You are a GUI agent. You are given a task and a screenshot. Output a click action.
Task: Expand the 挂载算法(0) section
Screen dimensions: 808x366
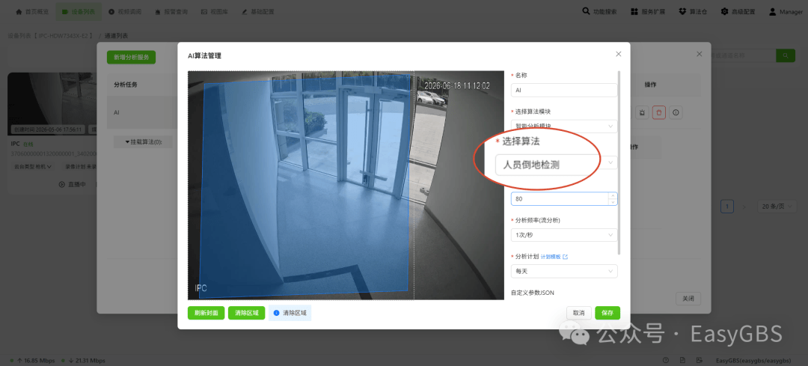(143, 141)
